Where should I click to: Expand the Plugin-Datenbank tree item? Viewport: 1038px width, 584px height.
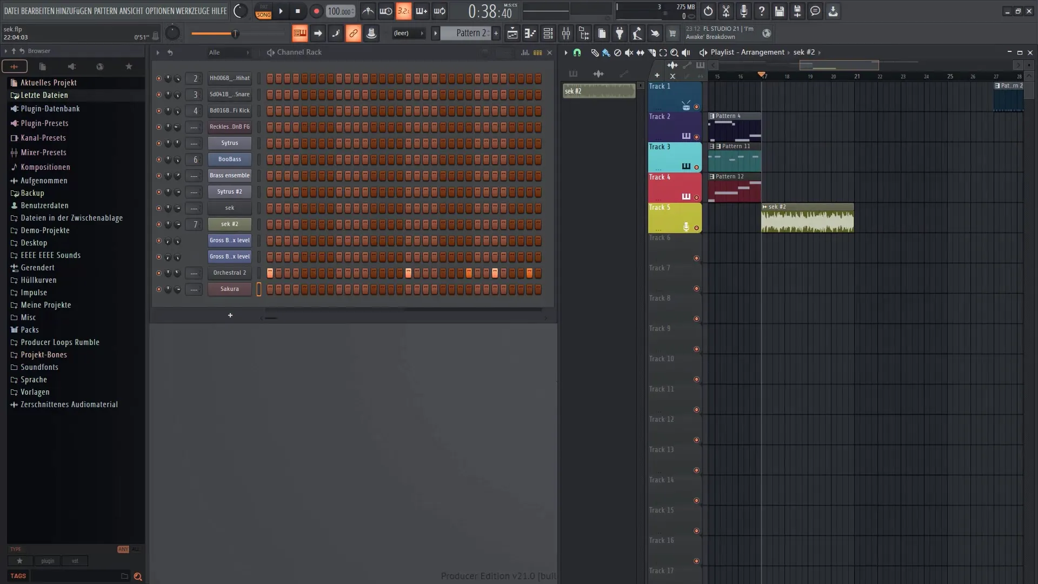(14, 108)
